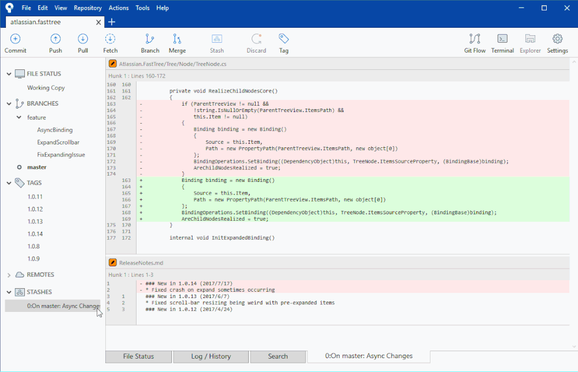Collapse the STASHES section
The width and height of the screenshot is (578, 372).
click(9, 292)
